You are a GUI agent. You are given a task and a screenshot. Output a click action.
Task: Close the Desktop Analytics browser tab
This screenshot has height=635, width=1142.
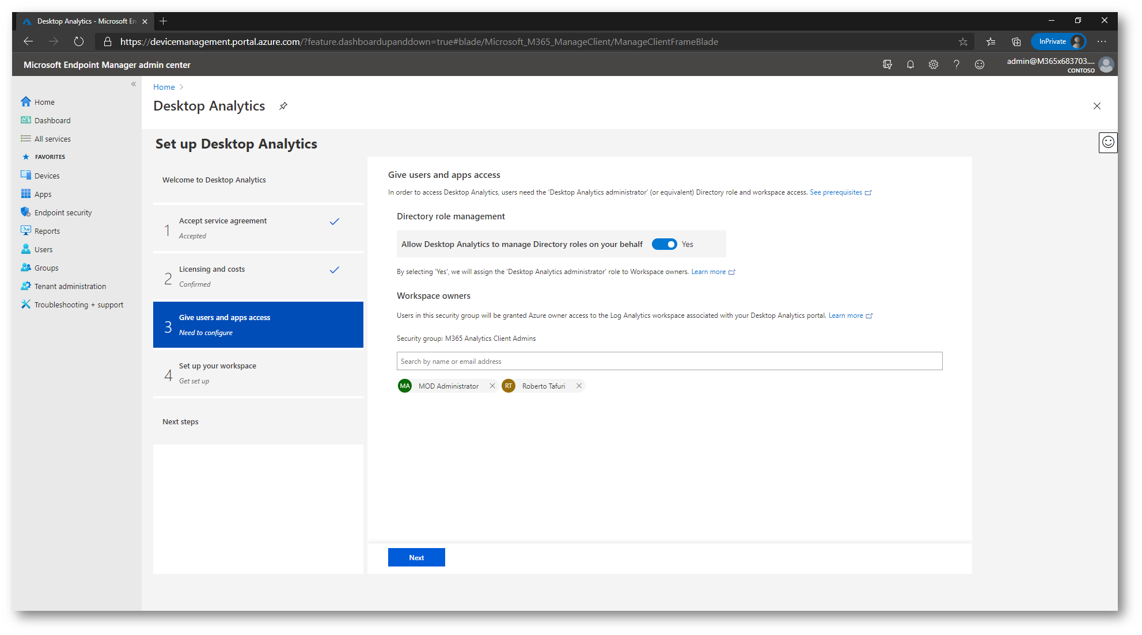click(145, 21)
